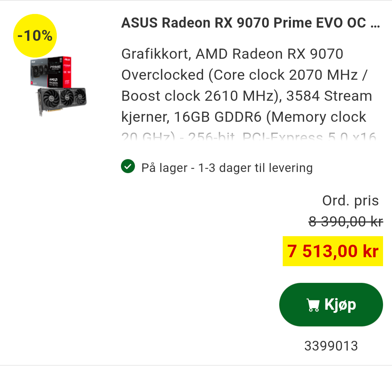Select the product number 3399013
This screenshot has height=372, width=392.
(331, 346)
